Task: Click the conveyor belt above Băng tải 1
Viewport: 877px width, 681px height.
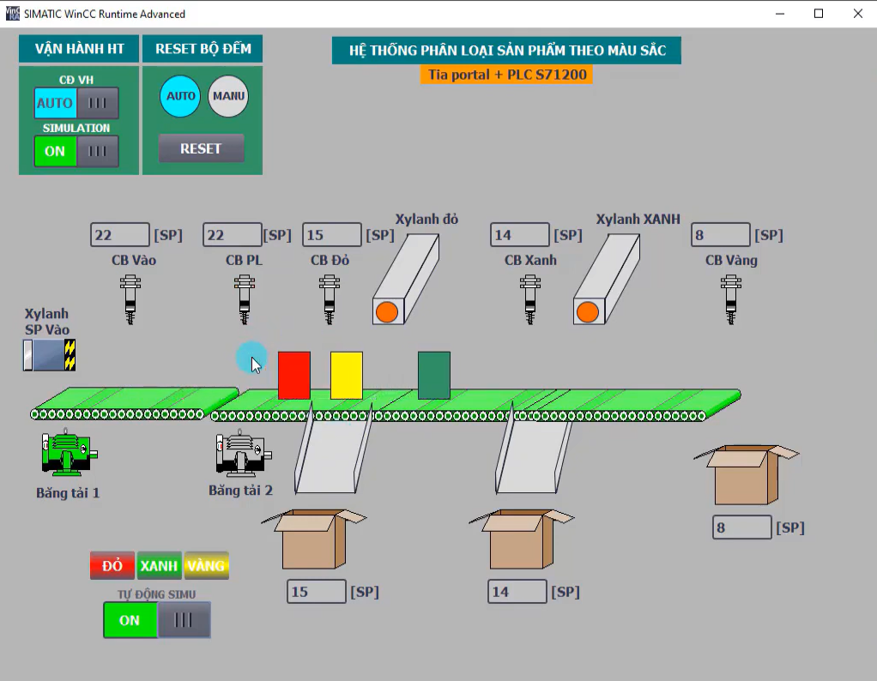Action: 134,403
